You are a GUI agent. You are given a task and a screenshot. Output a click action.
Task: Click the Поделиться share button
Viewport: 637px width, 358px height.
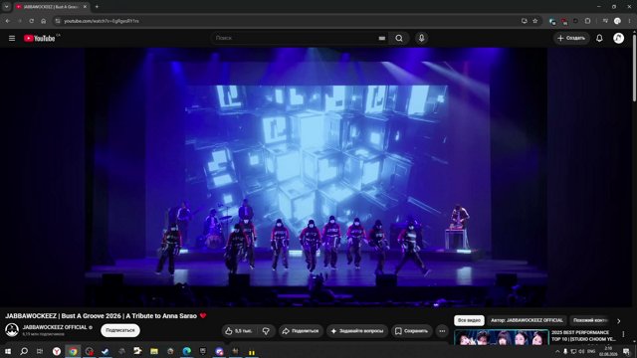click(301, 331)
